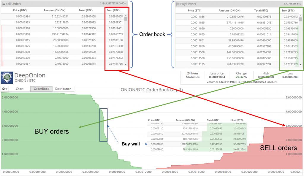Open the chart settings gear icon
The height and width of the screenshot is (176, 304).
click(4, 89)
